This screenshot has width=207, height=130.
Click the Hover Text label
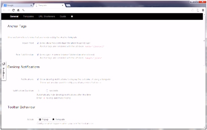click(28, 43)
